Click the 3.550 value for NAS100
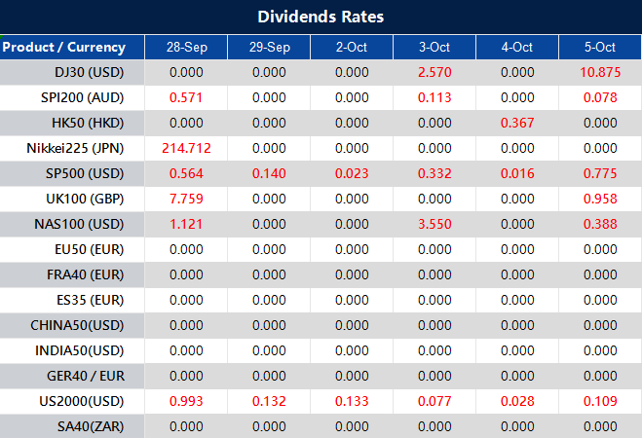The width and height of the screenshot is (642, 438). click(x=434, y=224)
